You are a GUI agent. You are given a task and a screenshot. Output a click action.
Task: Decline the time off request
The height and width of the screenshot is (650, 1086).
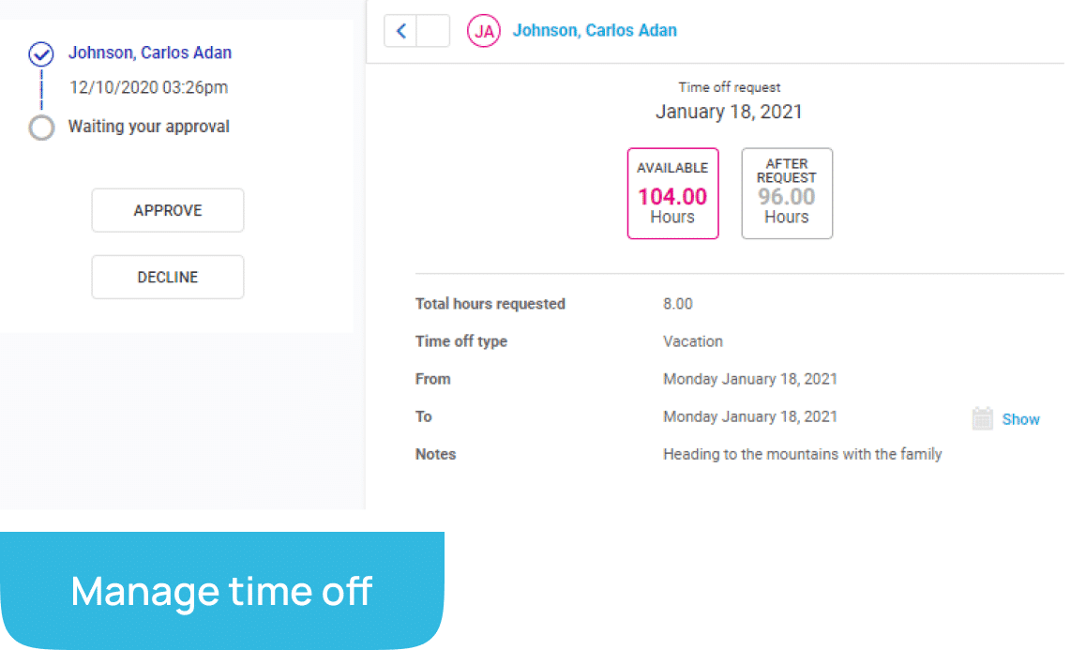point(168,278)
